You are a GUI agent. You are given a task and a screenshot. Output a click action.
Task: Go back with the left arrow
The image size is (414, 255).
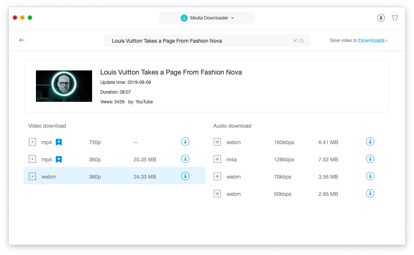click(x=22, y=40)
